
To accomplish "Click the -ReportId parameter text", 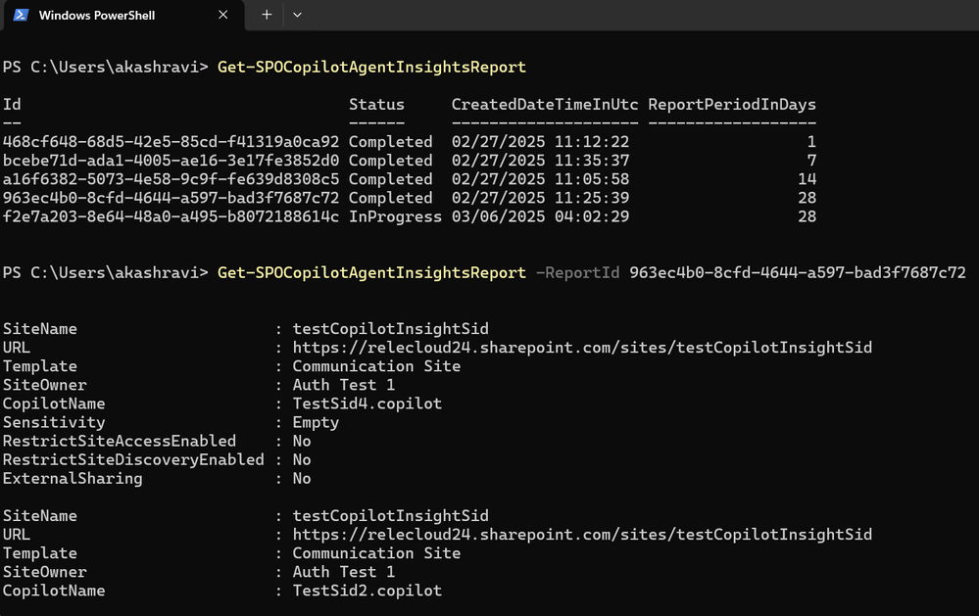I will pyautogui.click(x=577, y=272).
